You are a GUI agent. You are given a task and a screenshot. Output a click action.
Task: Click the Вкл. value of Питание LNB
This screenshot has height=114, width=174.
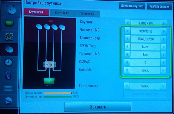[x=146, y=55]
